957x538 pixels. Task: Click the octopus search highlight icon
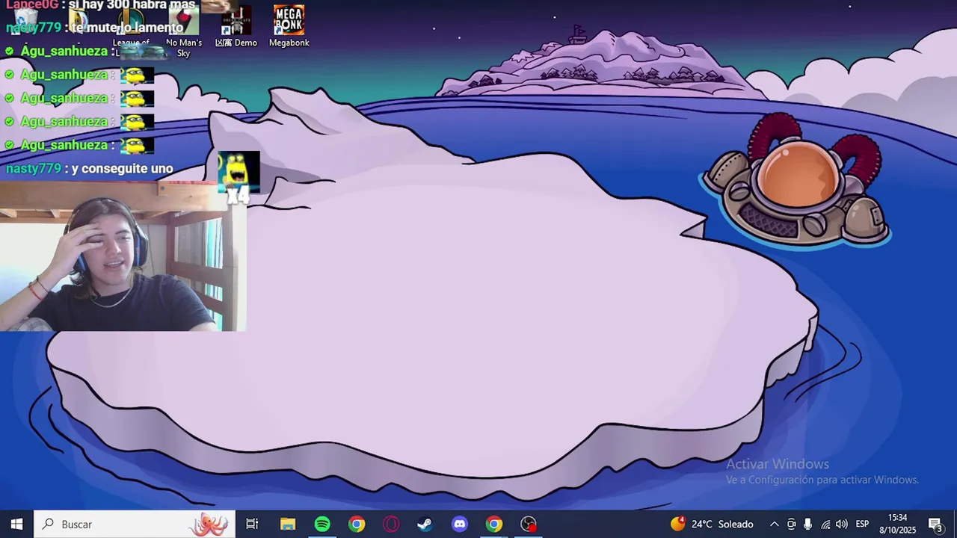209,525
